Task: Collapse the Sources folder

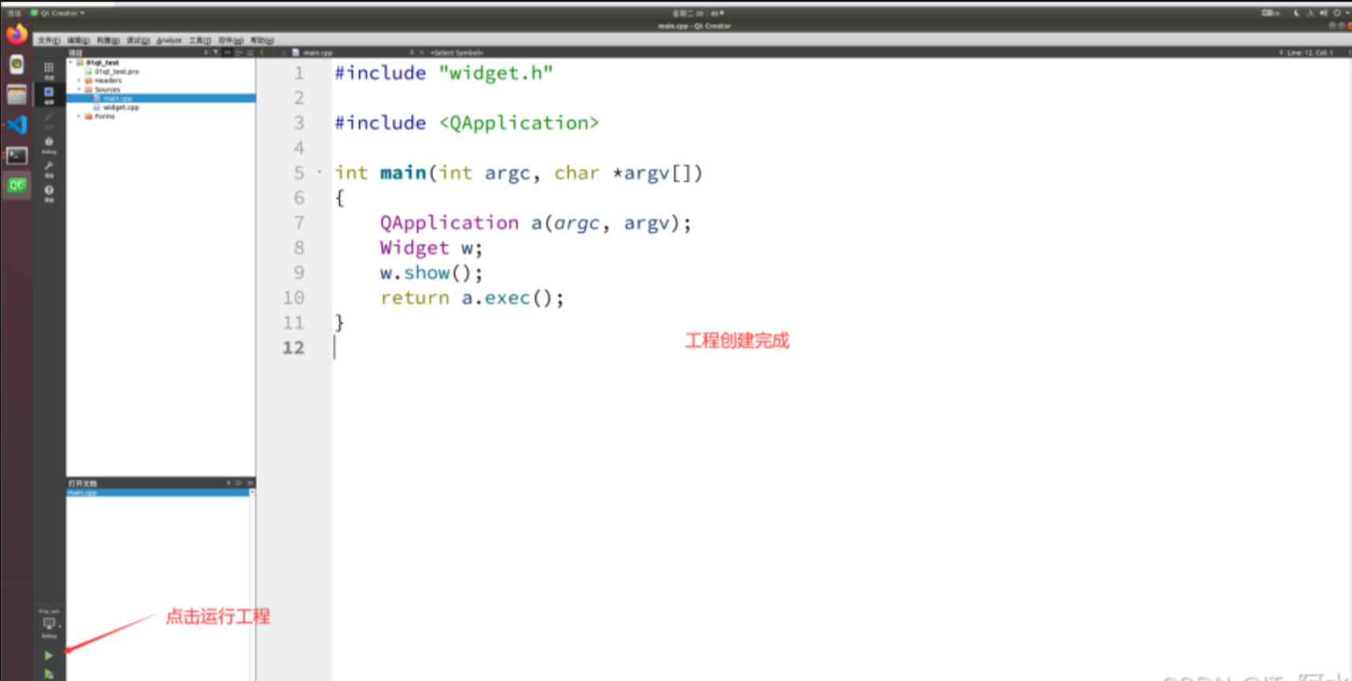Action: (79, 89)
